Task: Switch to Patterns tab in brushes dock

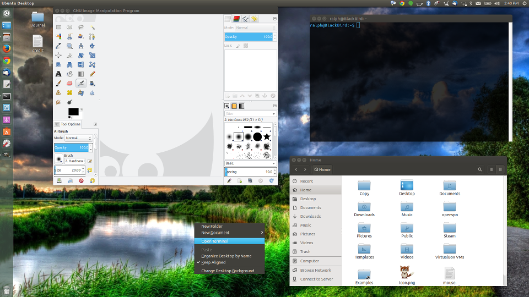Action: click(234, 106)
